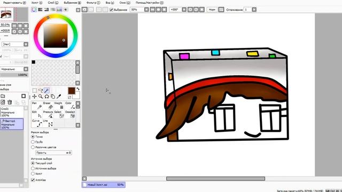
Task: Show the scratchpad panel
Action: (65, 10)
